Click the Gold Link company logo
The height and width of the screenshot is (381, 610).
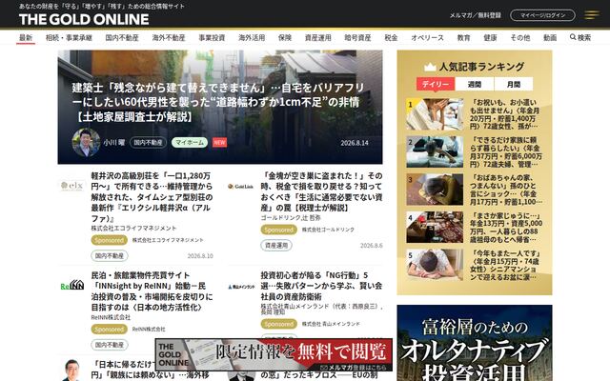point(240,187)
